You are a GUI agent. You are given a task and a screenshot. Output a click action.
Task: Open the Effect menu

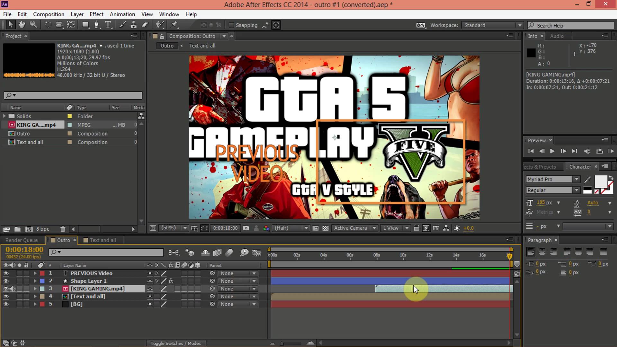coord(96,14)
